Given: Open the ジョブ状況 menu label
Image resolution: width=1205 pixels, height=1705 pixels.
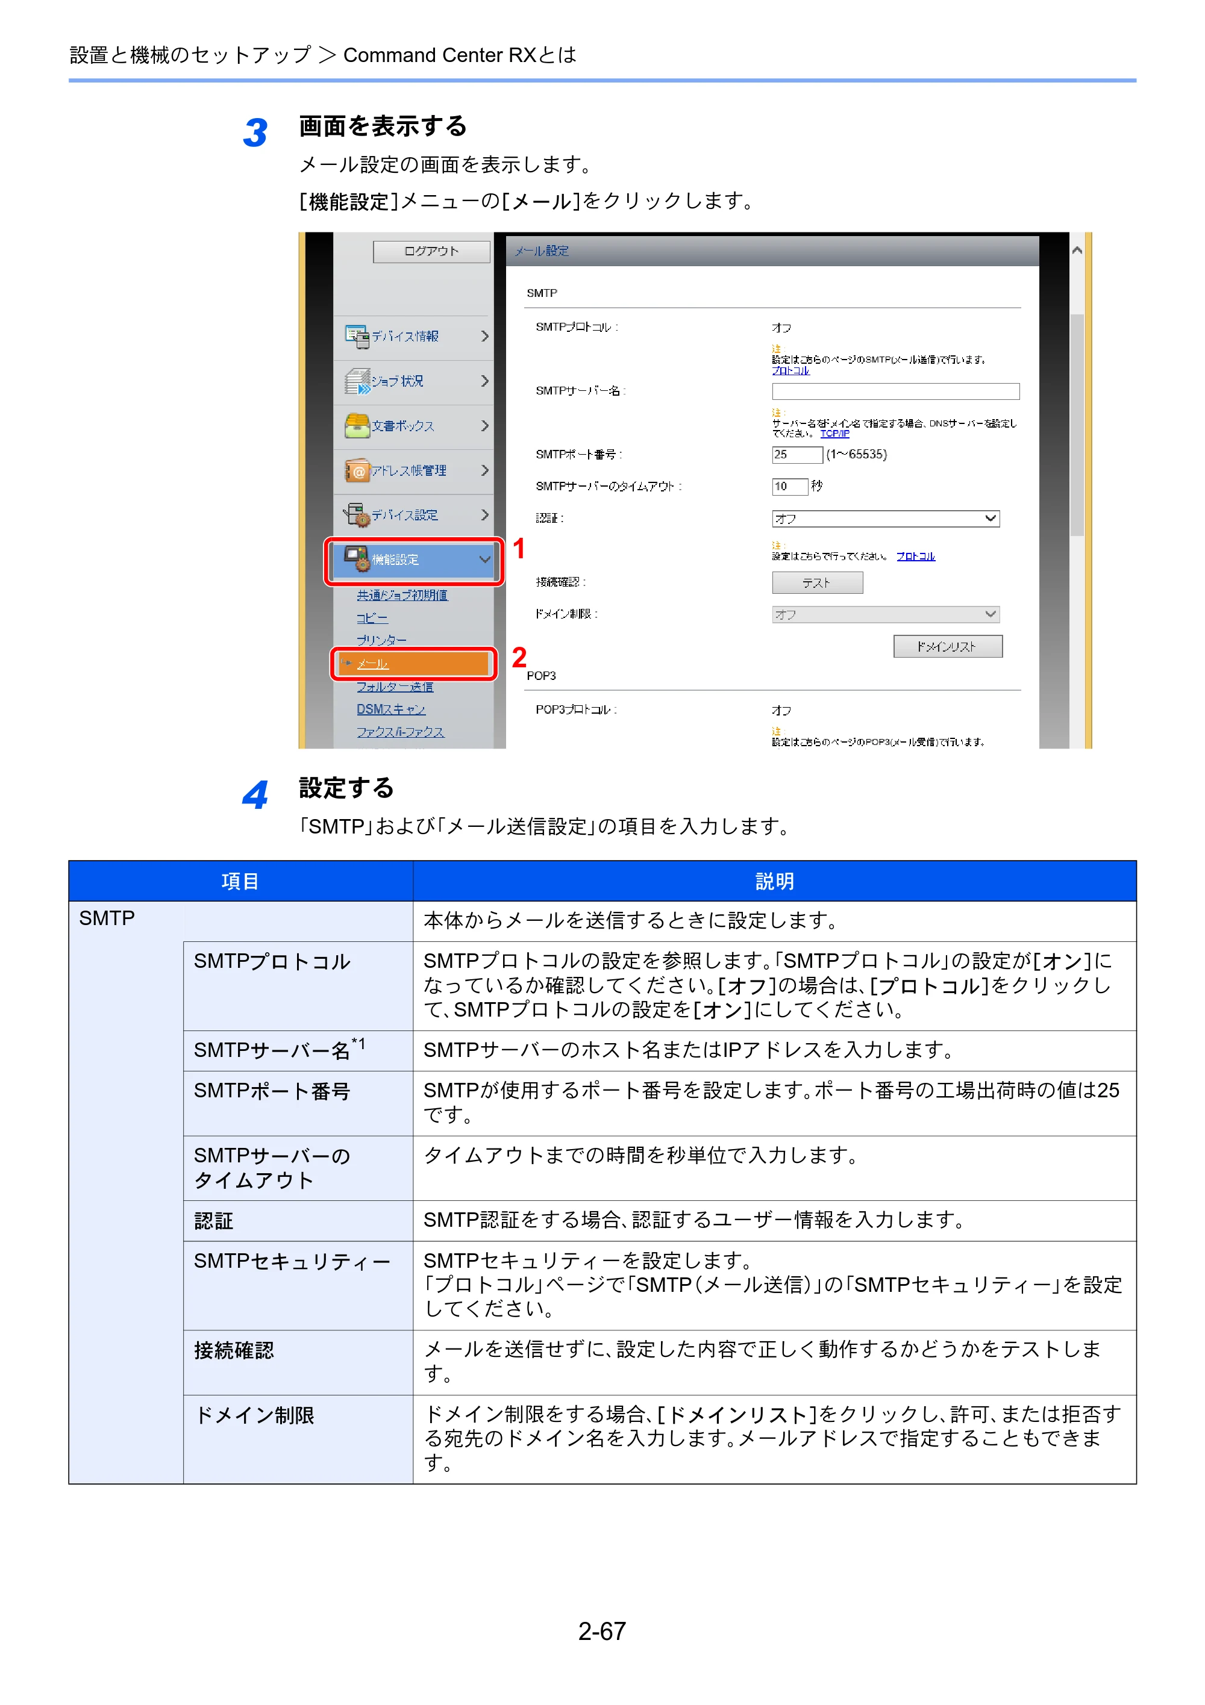Looking at the screenshot, I should (x=398, y=381).
